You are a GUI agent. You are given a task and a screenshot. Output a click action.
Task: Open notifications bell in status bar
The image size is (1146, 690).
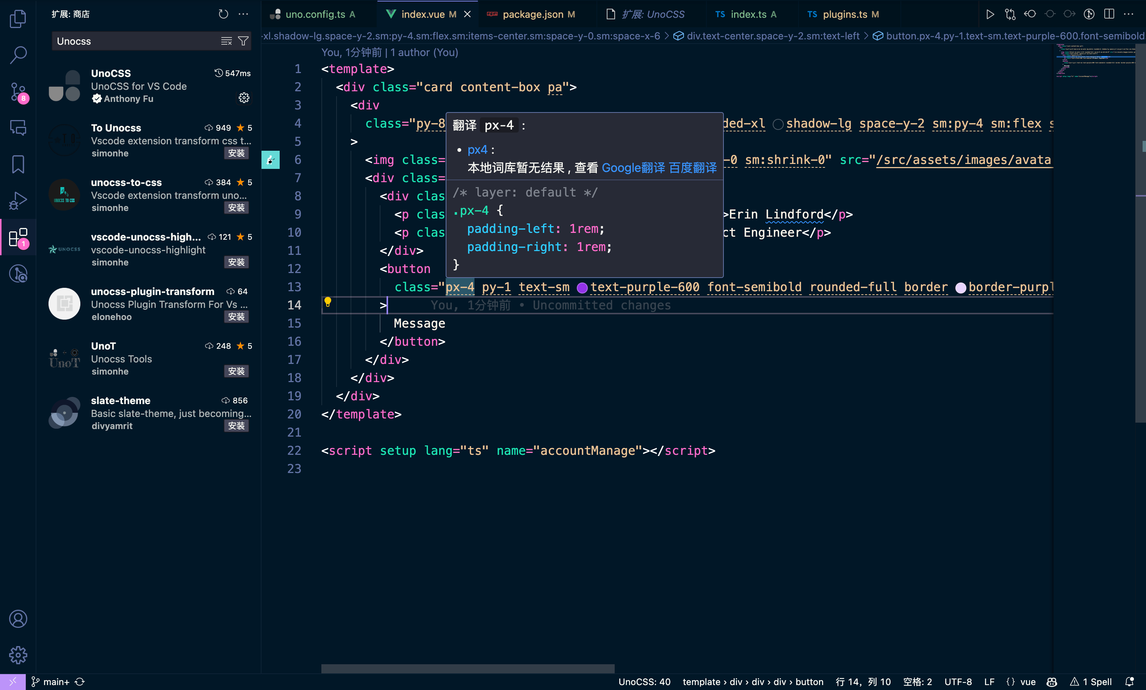(1129, 682)
